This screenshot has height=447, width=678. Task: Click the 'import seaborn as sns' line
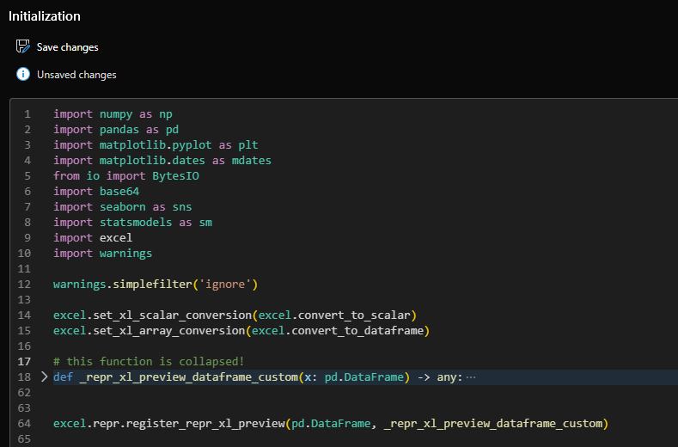123,207
